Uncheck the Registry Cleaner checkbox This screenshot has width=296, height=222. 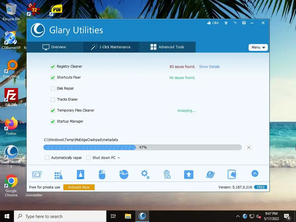pos(53,66)
